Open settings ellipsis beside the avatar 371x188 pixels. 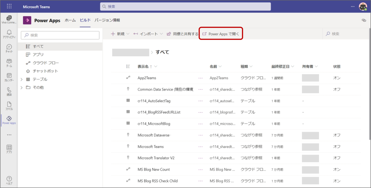click(353, 6)
